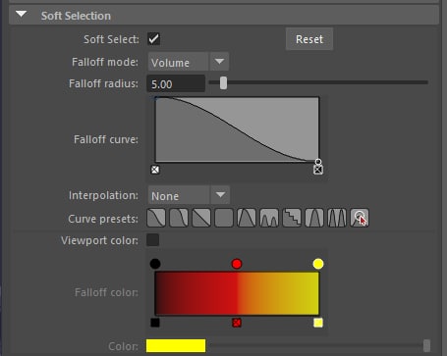Delete the left falloff curve point marker
Screen dimensions: 447x356
(x=155, y=170)
